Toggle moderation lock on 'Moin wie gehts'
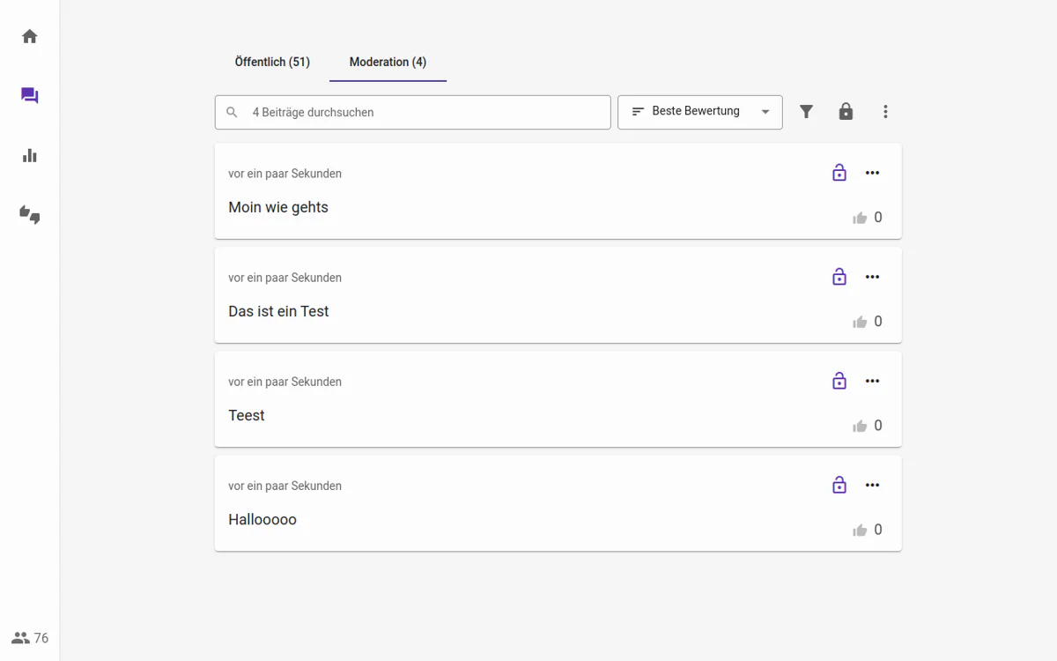Image resolution: width=1057 pixels, height=661 pixels. point(839,173)
